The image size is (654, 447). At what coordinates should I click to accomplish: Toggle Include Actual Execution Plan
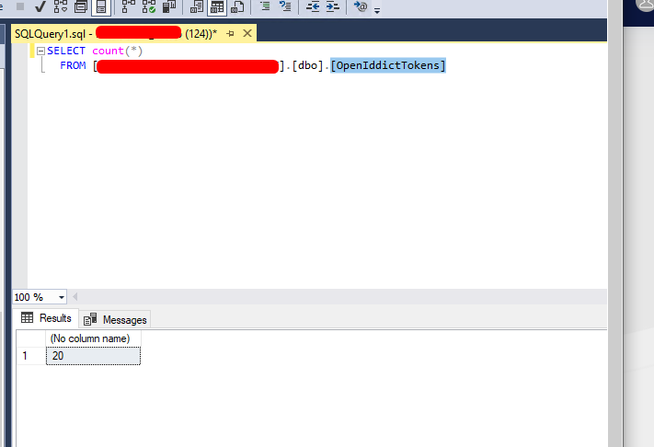point(129,6)
